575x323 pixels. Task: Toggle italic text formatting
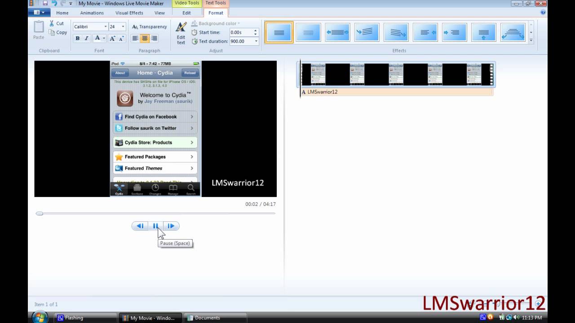click(x=86, y=39)
